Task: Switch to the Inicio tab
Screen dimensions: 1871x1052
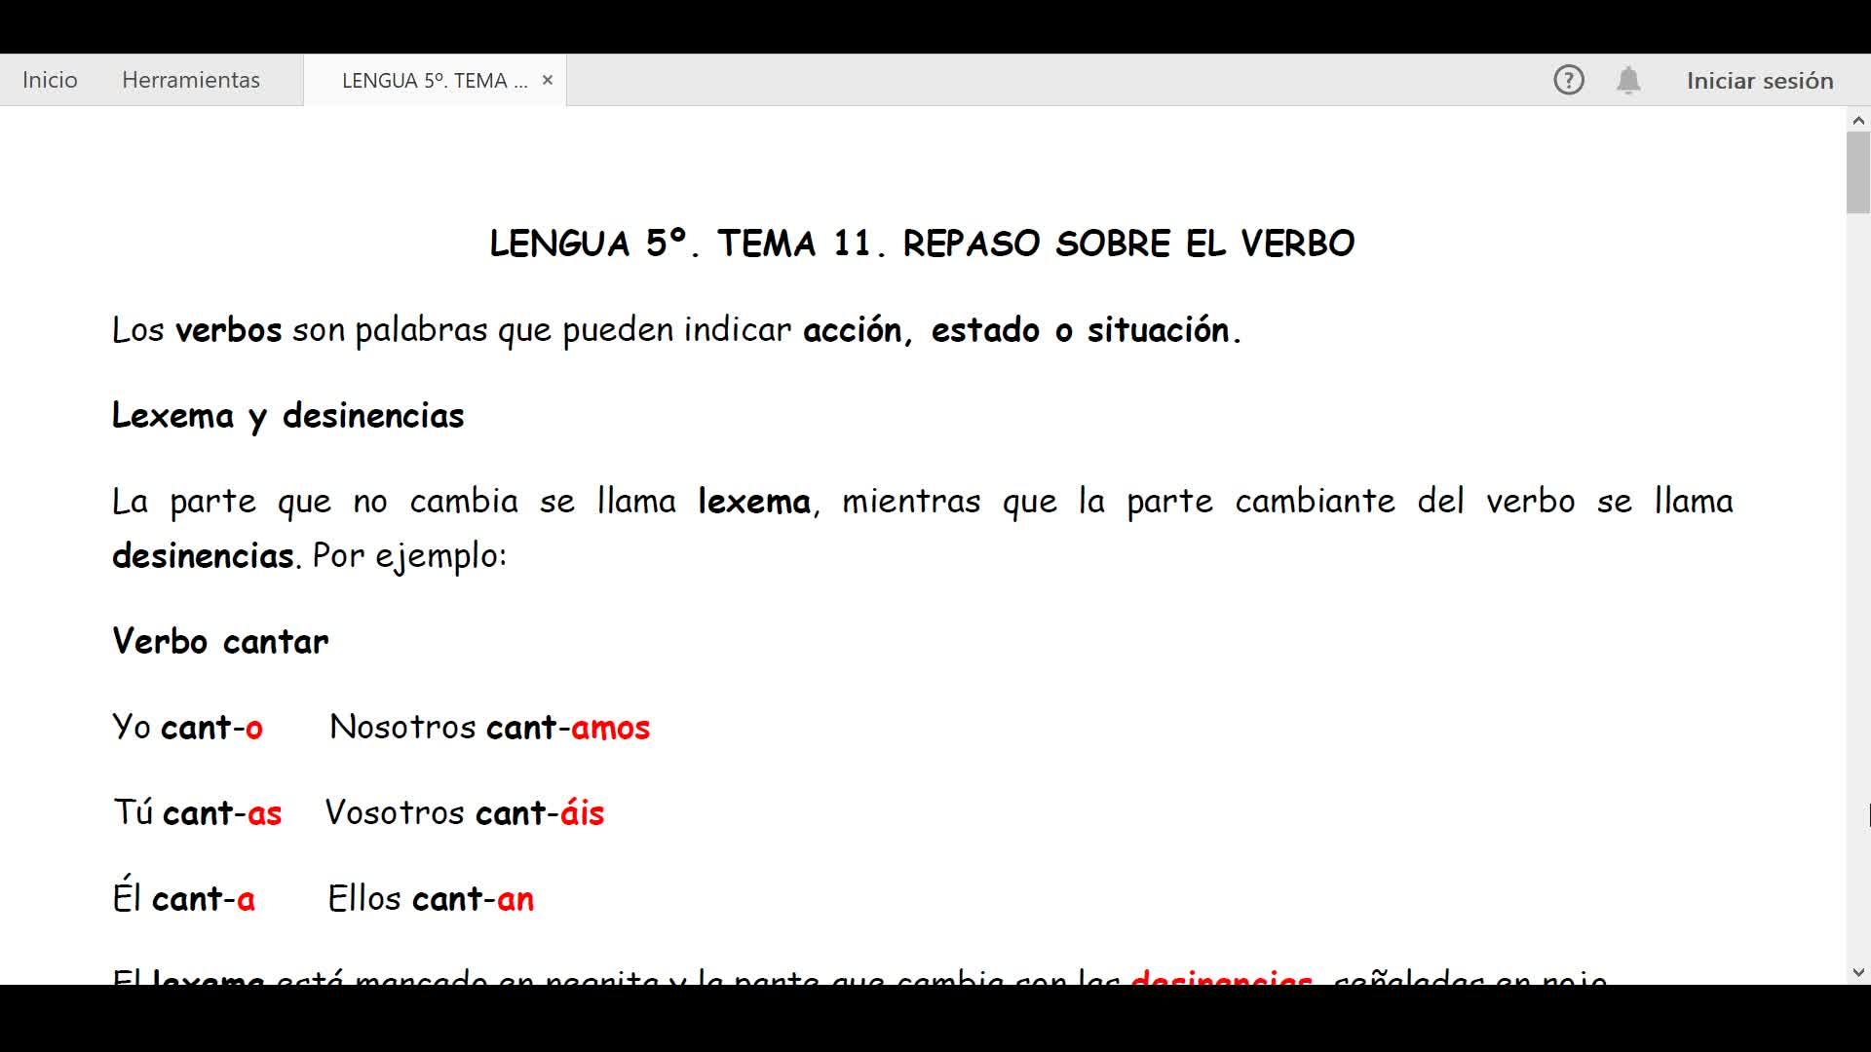Action: (x=50, y=80)
